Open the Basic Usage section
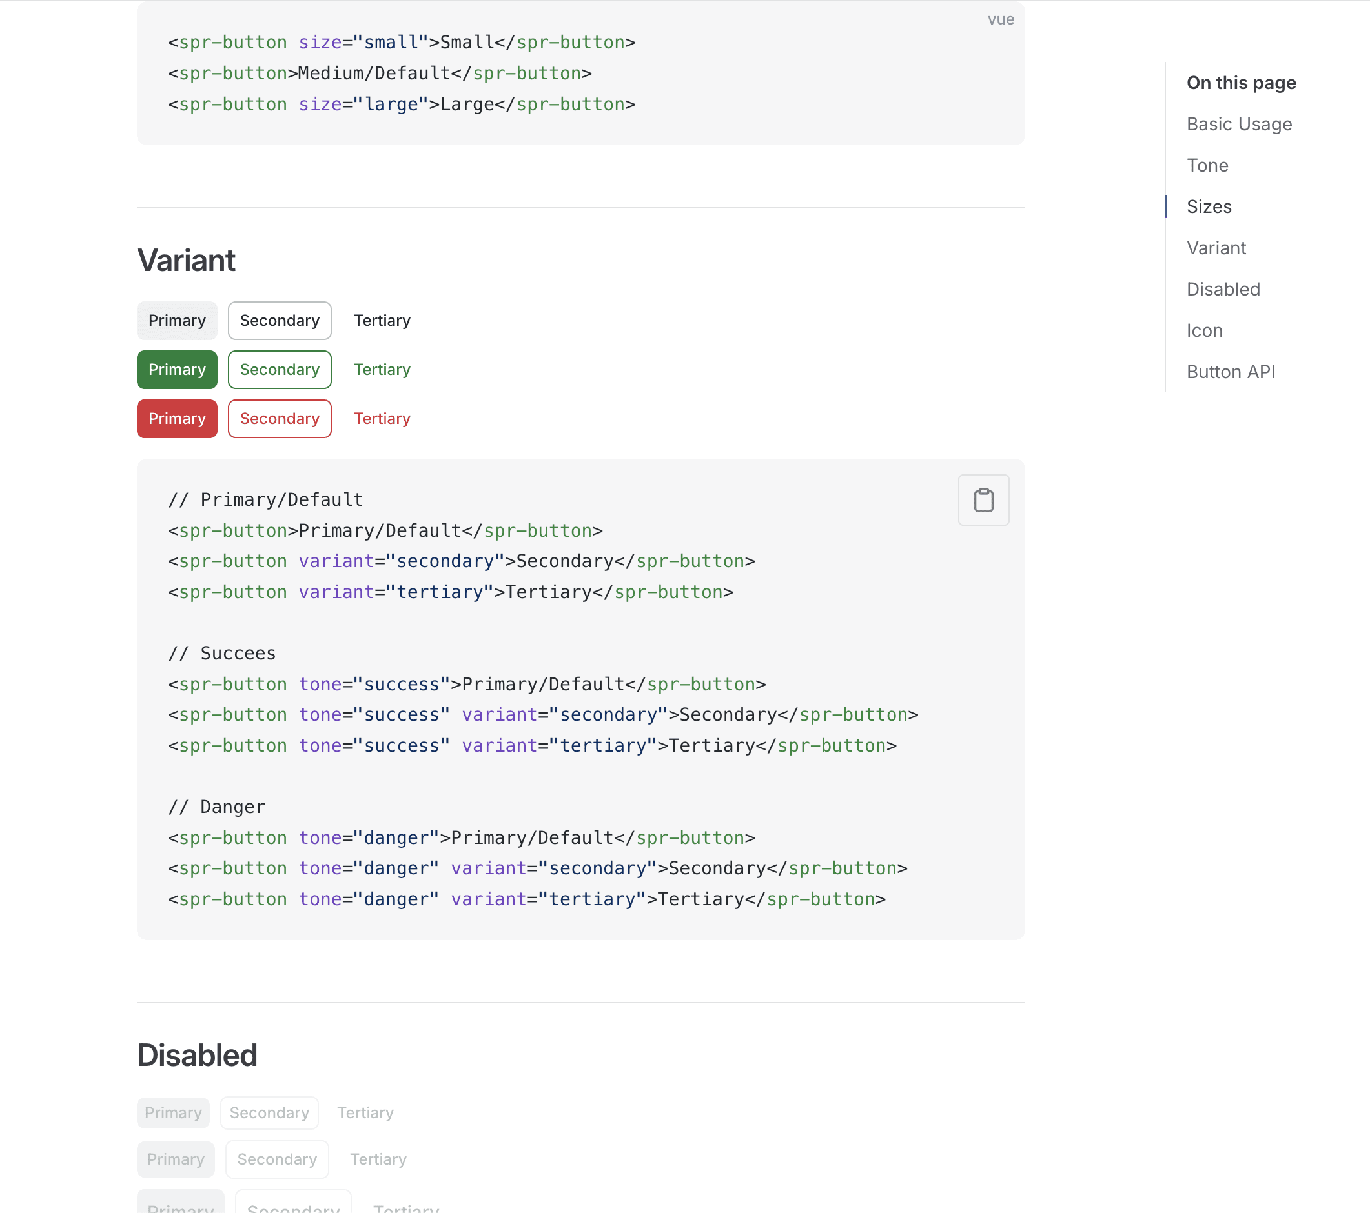 pyautogui.click(x=1240, y=124)
